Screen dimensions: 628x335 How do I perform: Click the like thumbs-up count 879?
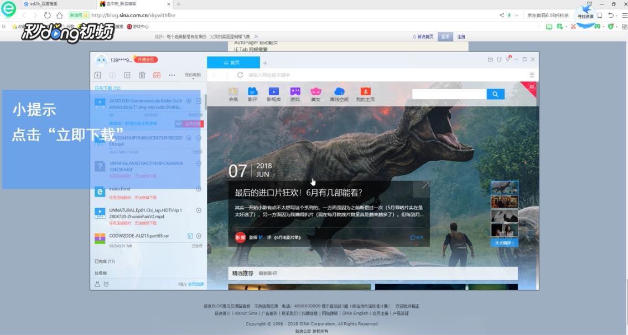tap(417, 237)
